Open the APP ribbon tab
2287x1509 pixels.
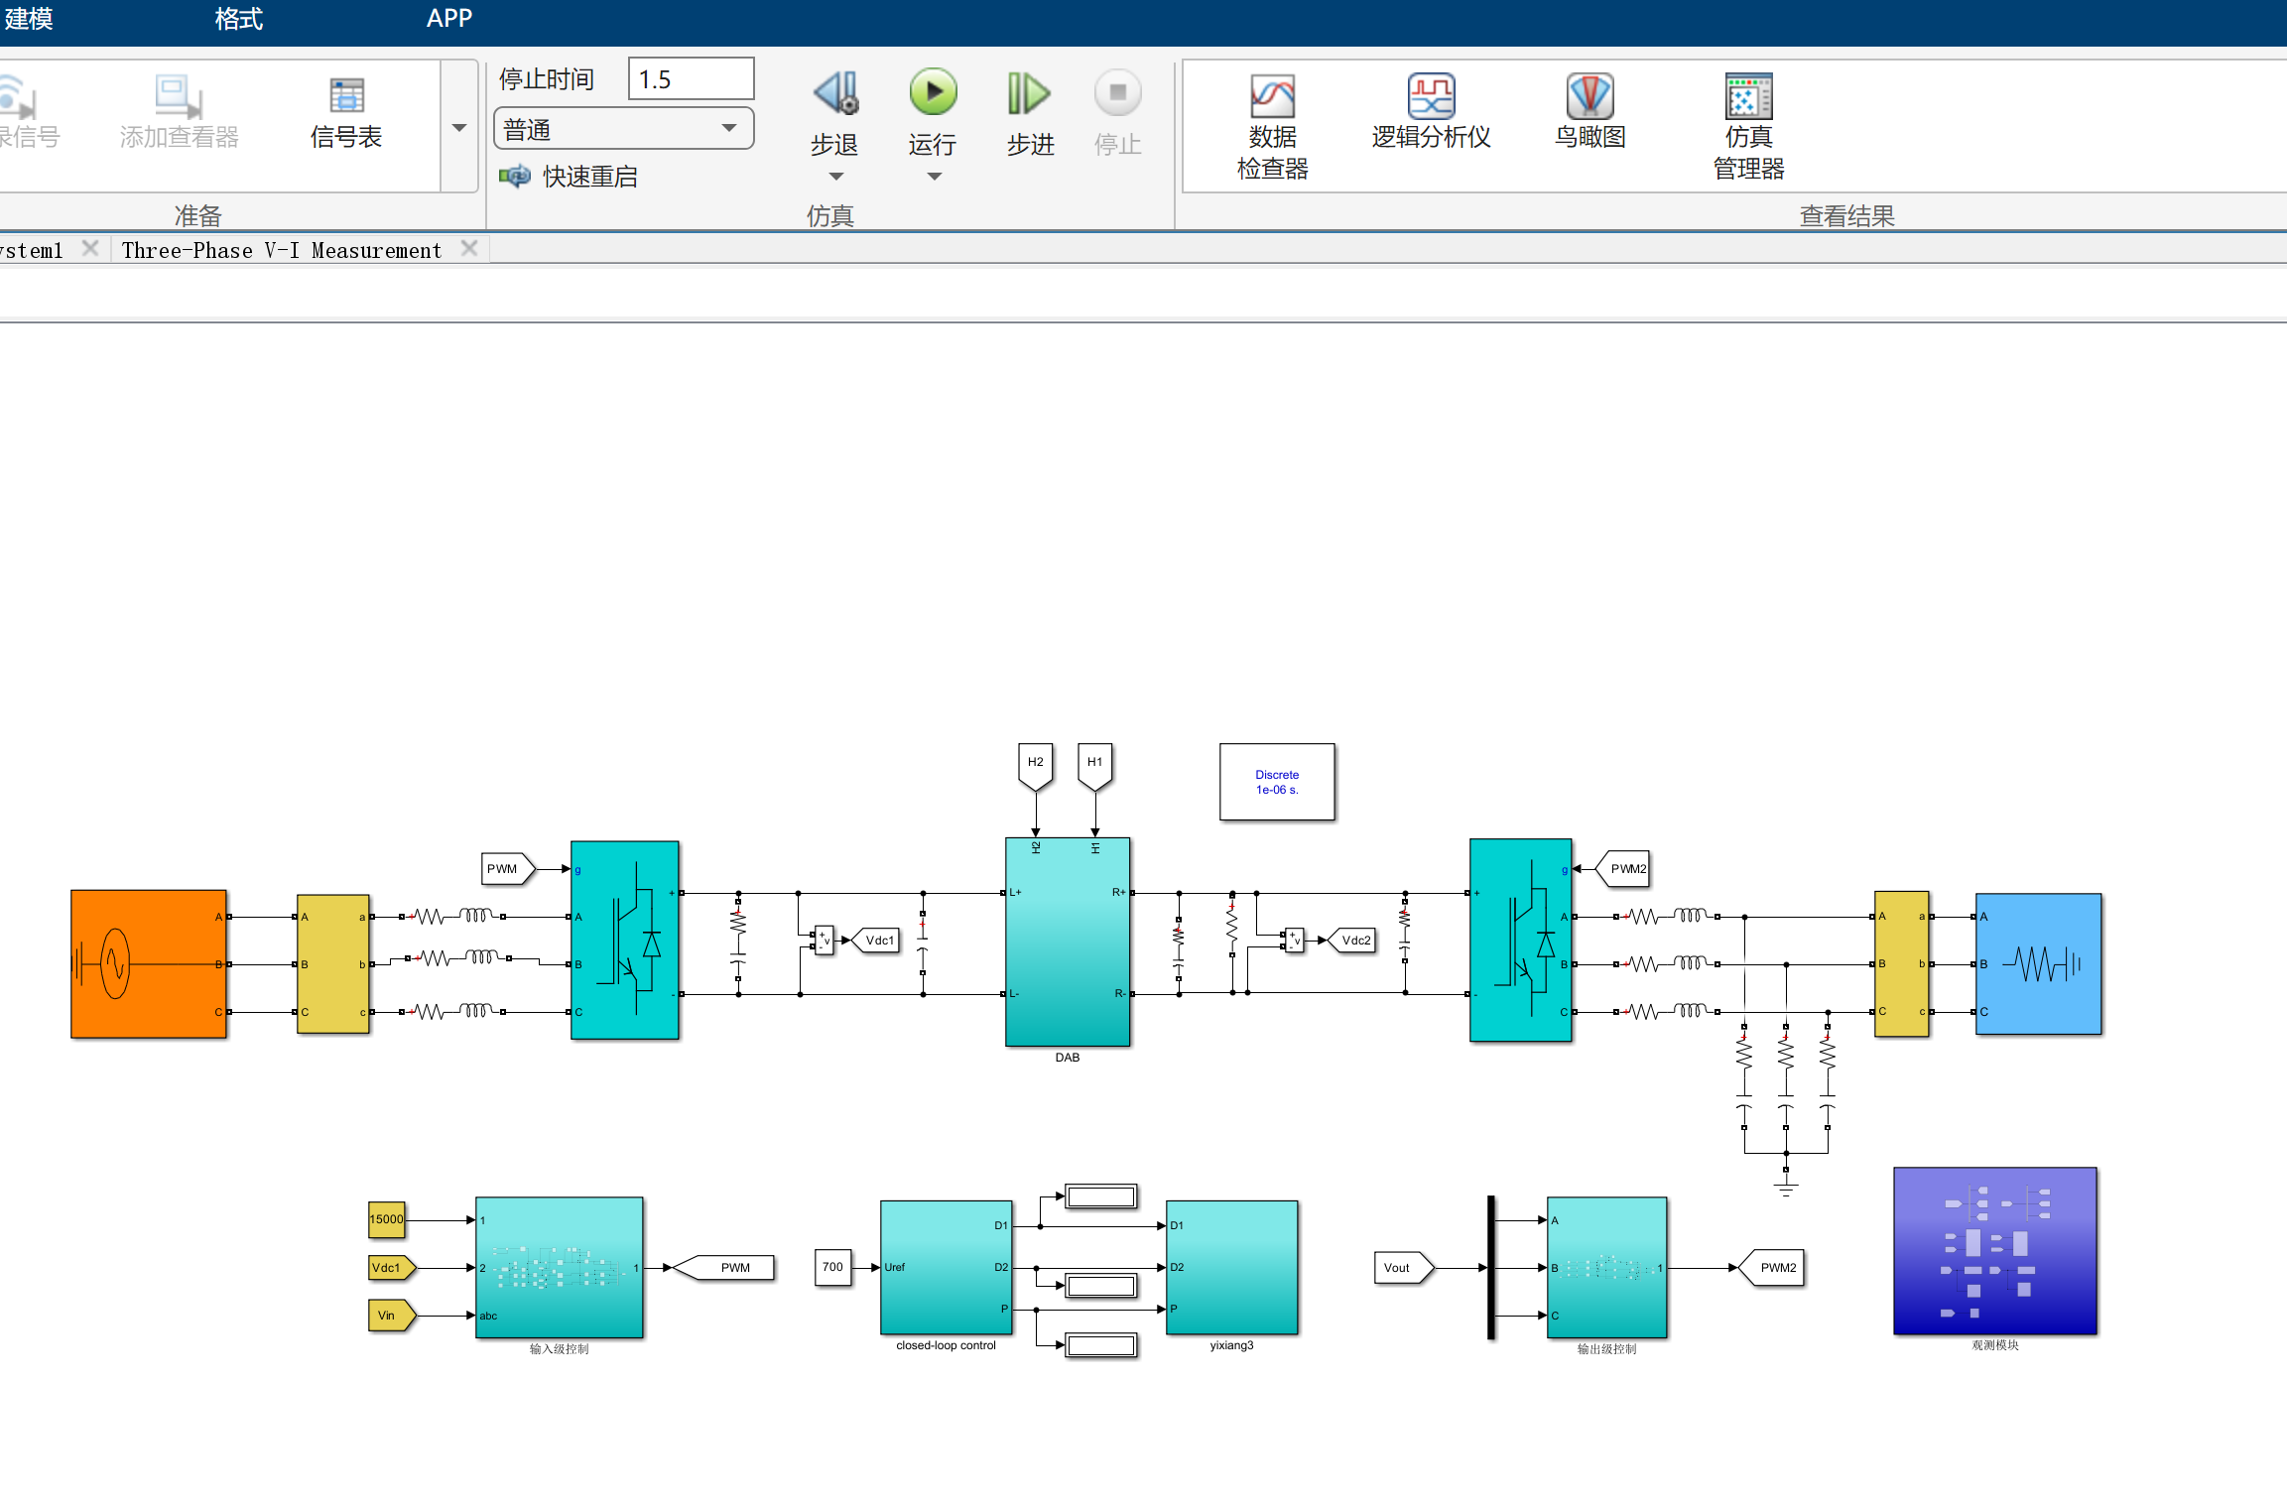[x=448, y=19]
